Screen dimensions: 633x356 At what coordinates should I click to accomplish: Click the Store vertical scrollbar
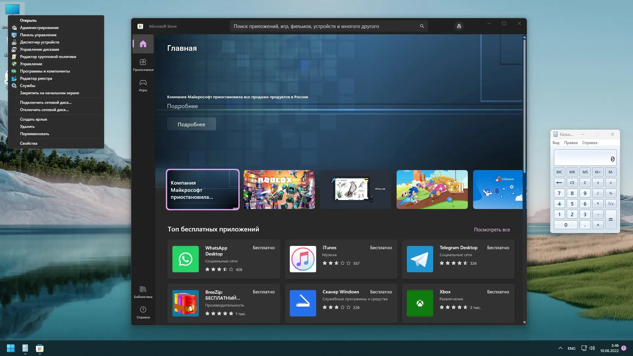click(x=524, y=105)
